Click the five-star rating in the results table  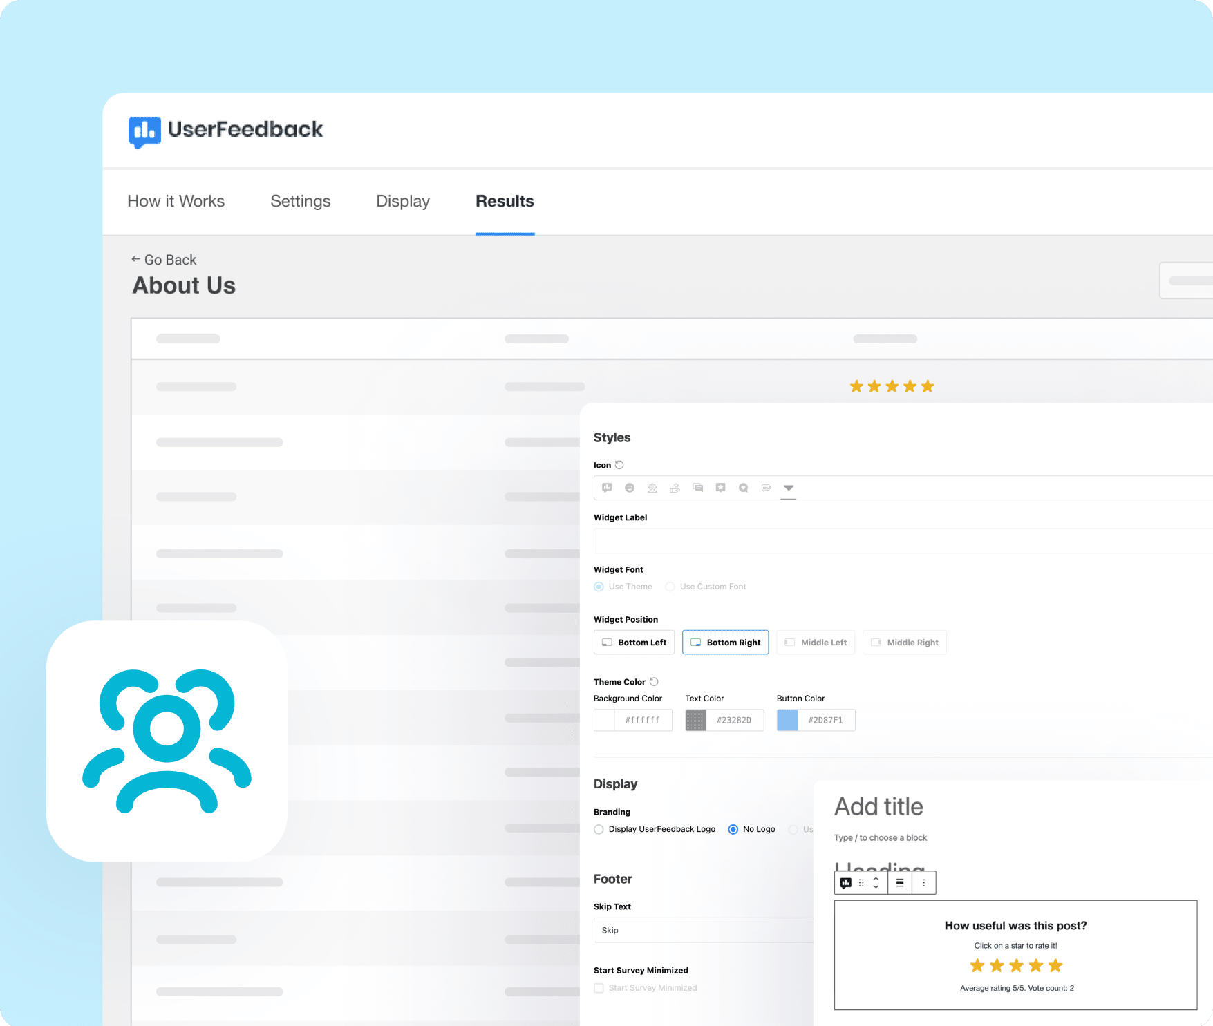(892, 386)
